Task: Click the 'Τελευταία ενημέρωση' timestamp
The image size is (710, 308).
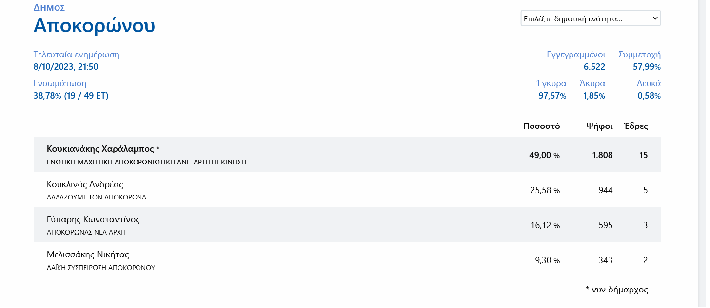Action: [x=66, y=67]
